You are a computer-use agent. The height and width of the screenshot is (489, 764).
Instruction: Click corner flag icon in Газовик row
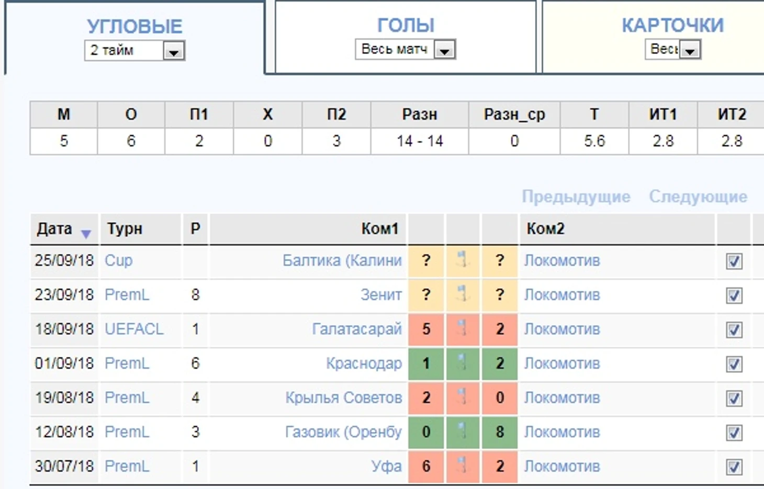click(462, 432)
